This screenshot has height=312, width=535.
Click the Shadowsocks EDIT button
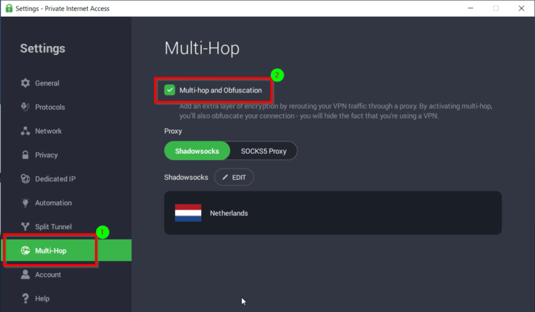tap(234, 178)
